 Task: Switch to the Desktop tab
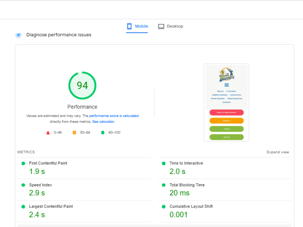tap(170, 26)
